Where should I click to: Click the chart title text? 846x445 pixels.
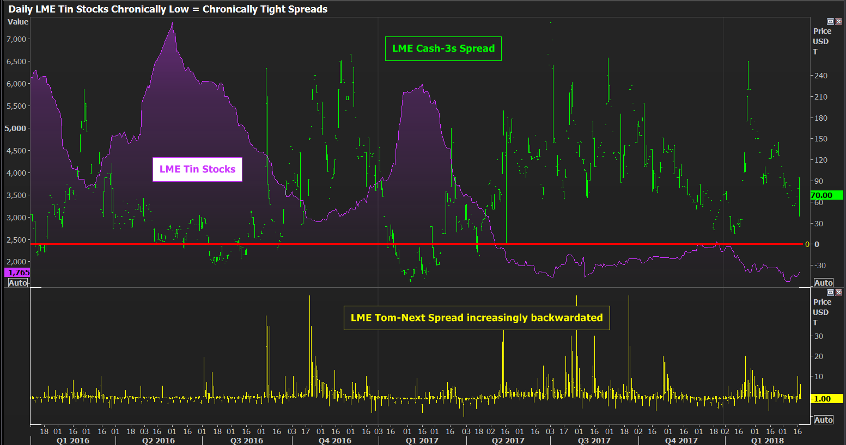168,9
